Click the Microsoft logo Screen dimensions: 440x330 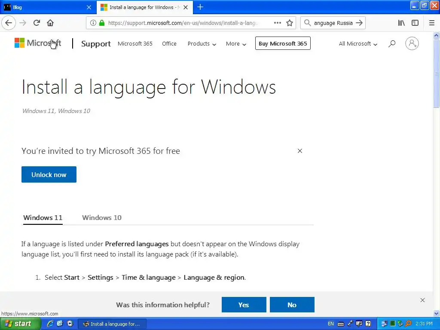click(38, 43)
